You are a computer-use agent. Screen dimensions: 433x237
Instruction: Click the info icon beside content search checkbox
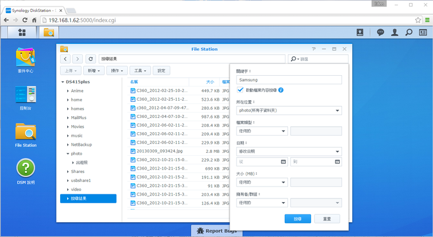281,90
